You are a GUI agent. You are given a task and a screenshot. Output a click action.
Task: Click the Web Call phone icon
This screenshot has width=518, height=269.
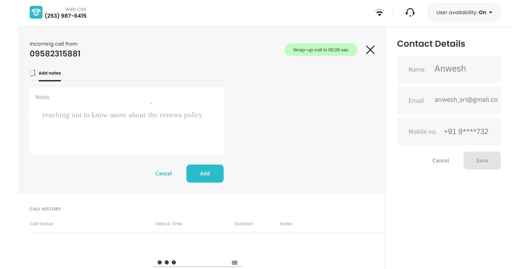pyautogui.click(x=36, y=12)
